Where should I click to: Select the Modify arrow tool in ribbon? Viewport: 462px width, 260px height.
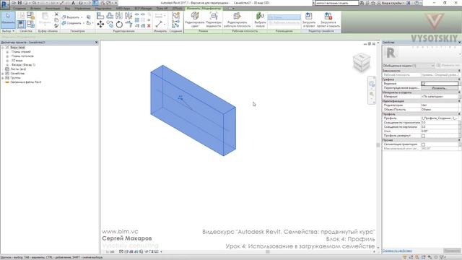(8, 19)
